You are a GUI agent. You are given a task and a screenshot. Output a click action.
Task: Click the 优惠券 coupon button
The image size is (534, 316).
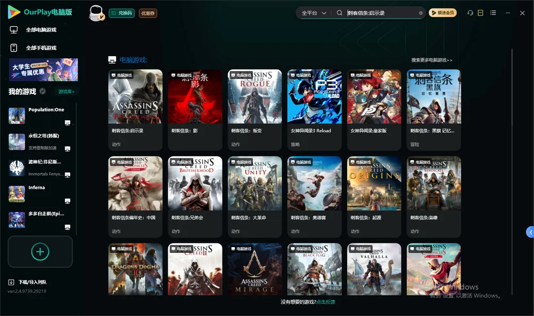click(148, 13)
